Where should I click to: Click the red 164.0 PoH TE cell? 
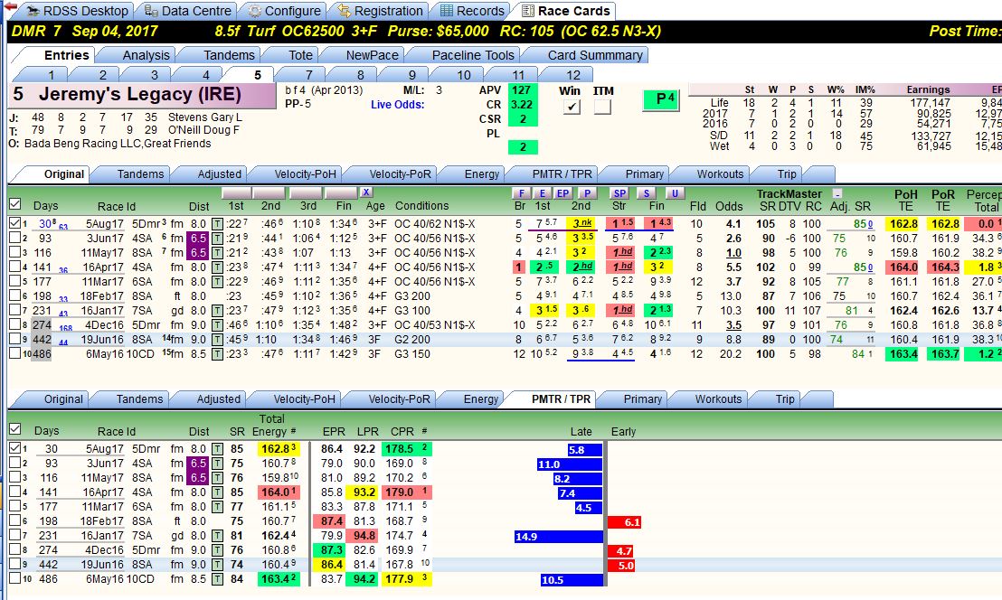pyautogui.click(x=903, y=267)
